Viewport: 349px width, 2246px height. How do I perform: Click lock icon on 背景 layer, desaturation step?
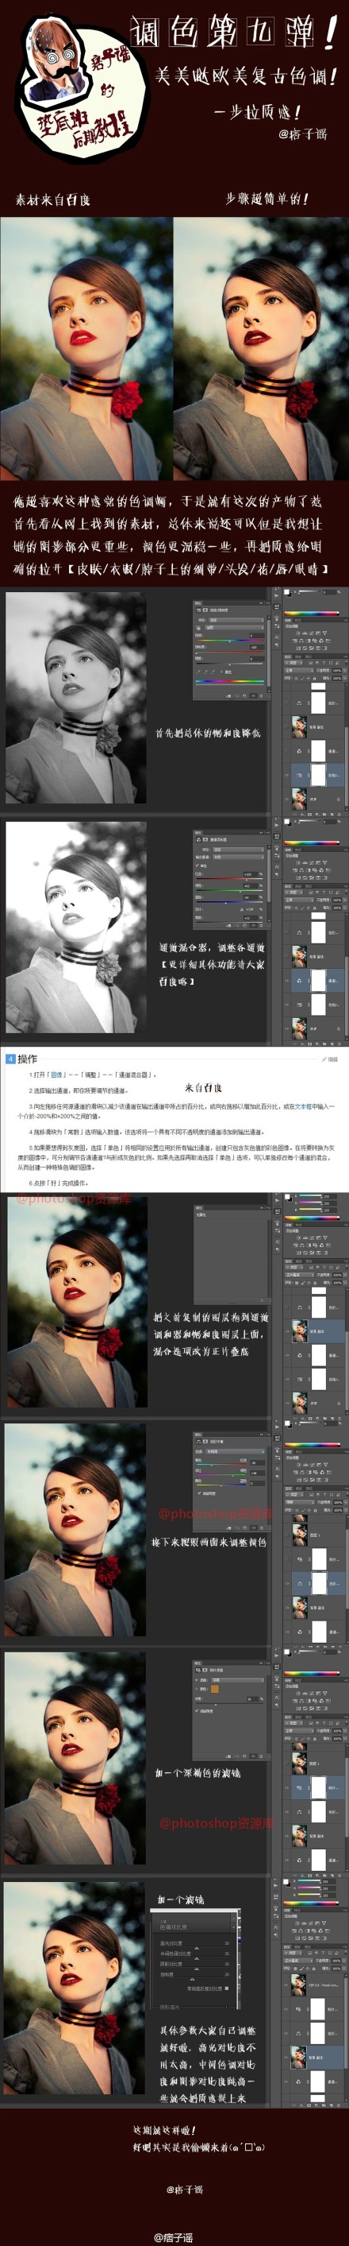click(x=338, y=798)
